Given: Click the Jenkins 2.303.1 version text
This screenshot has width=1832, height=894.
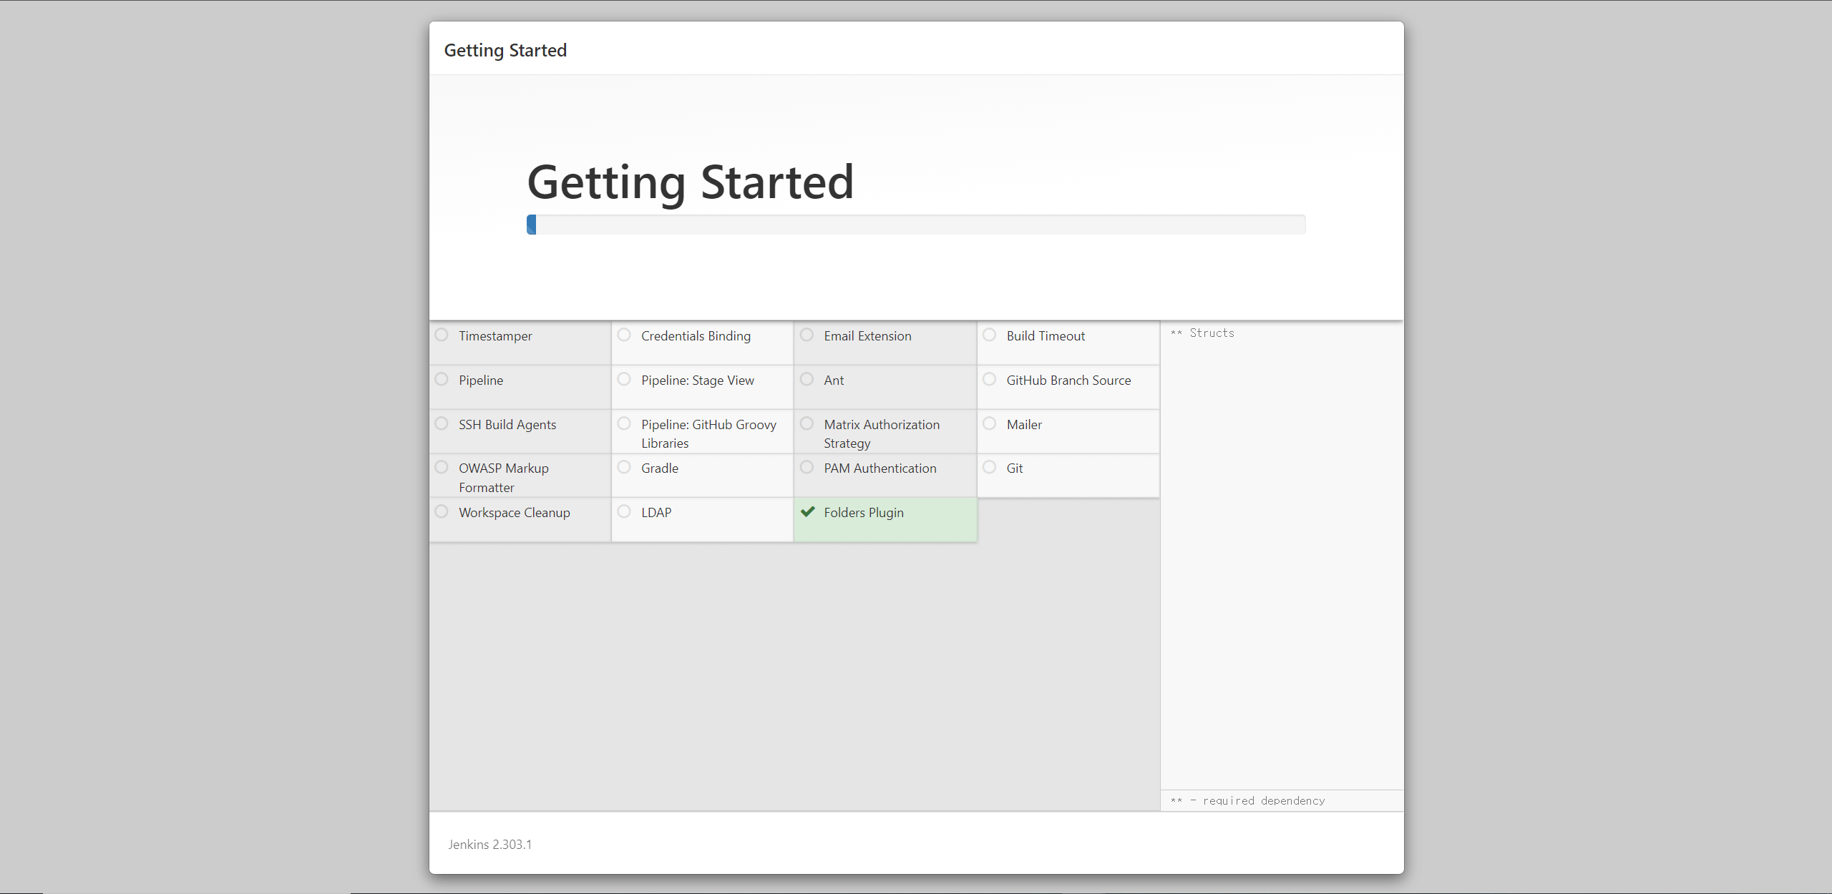Looking at the screenshot, I should [x=489, y=845].
